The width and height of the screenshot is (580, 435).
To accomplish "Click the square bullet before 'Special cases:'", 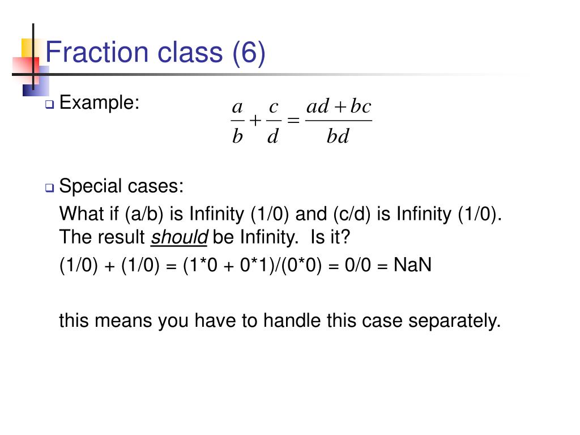I will pyautogui.click(x=50, y=188).
